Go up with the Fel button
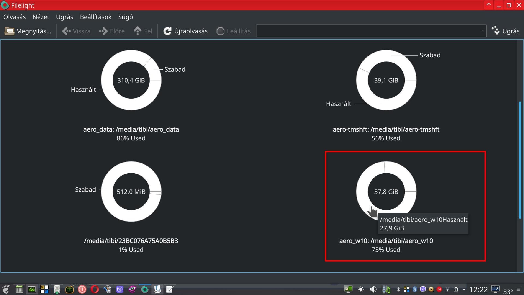The height and width of the screenshot is (295, 524). [x=143, y=31]
